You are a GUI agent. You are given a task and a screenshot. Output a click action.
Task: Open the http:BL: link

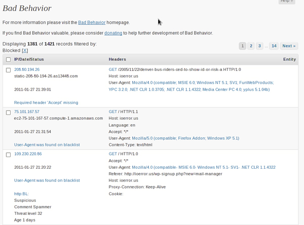[x=21, y=194]
